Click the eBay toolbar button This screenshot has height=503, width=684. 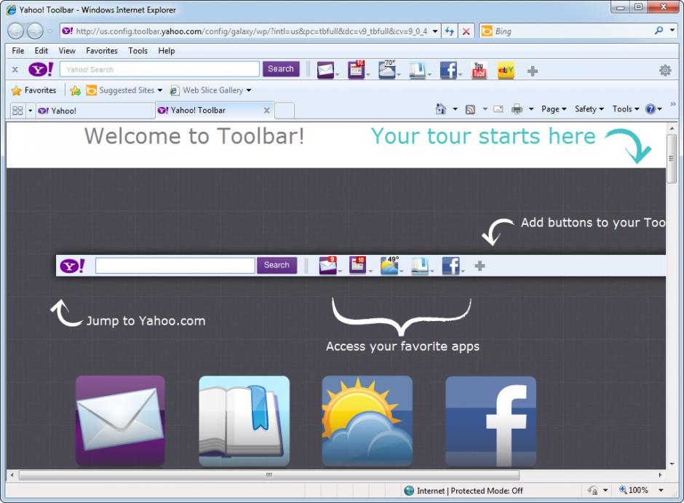click(x=506, y=70)
